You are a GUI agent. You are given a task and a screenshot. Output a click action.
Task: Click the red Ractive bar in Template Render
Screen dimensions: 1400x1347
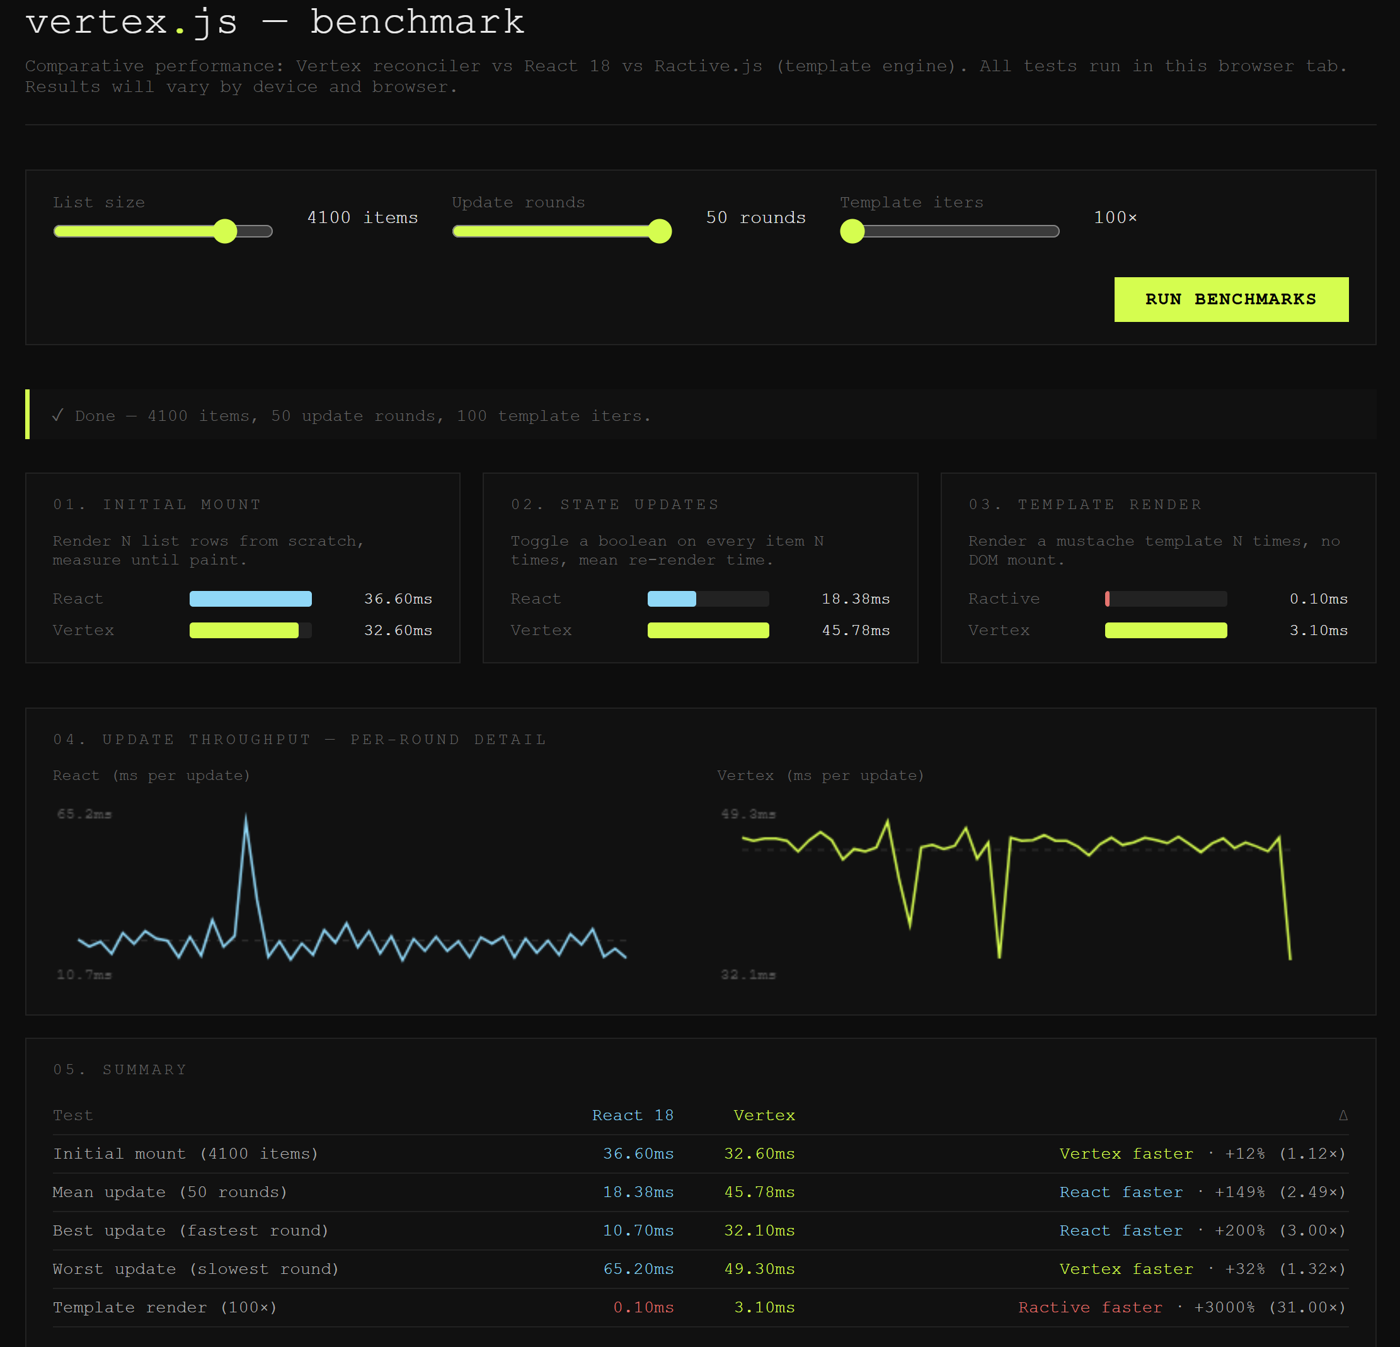click(x=1107, y=599)
